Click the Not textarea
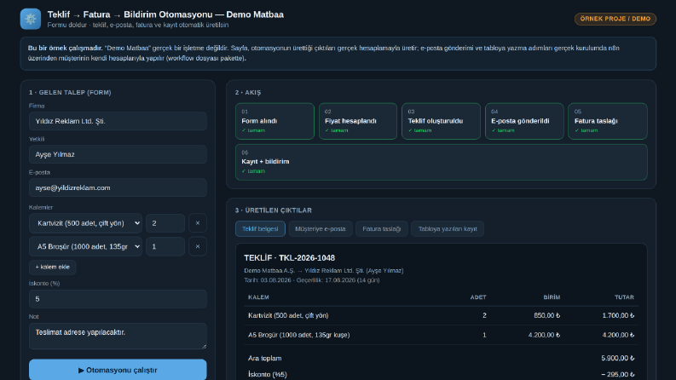Screen dimensions: 676x380 [118, 336]
